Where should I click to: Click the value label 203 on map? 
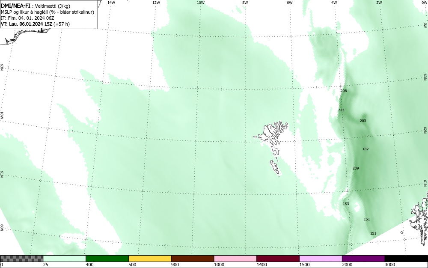(x=363, y=121)
